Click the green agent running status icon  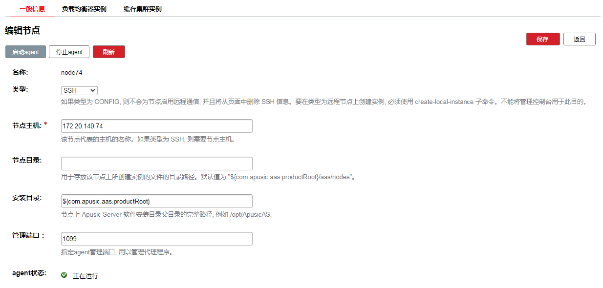pos(64,275)
